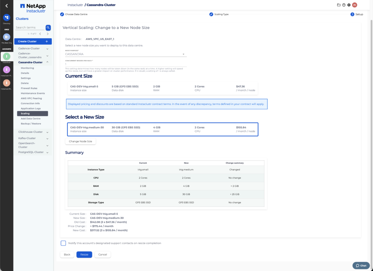Click the cluster search magnifier button
Screen dimensions: 373x271
coord(48,28)
